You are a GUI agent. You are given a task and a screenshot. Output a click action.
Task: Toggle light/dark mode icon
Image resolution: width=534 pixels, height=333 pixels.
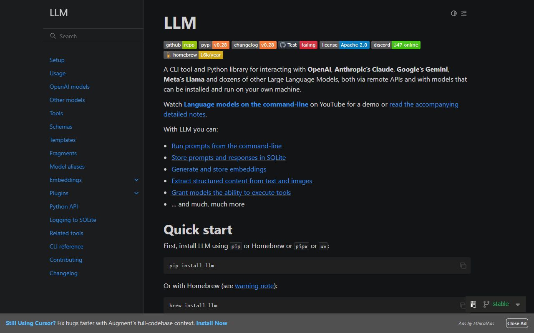[453, 13]
